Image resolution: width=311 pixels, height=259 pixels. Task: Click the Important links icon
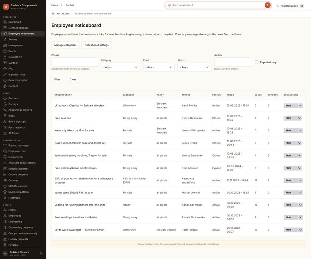(x=5, y=74)
